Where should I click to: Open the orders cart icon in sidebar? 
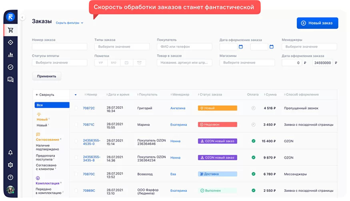coord(10,30)
